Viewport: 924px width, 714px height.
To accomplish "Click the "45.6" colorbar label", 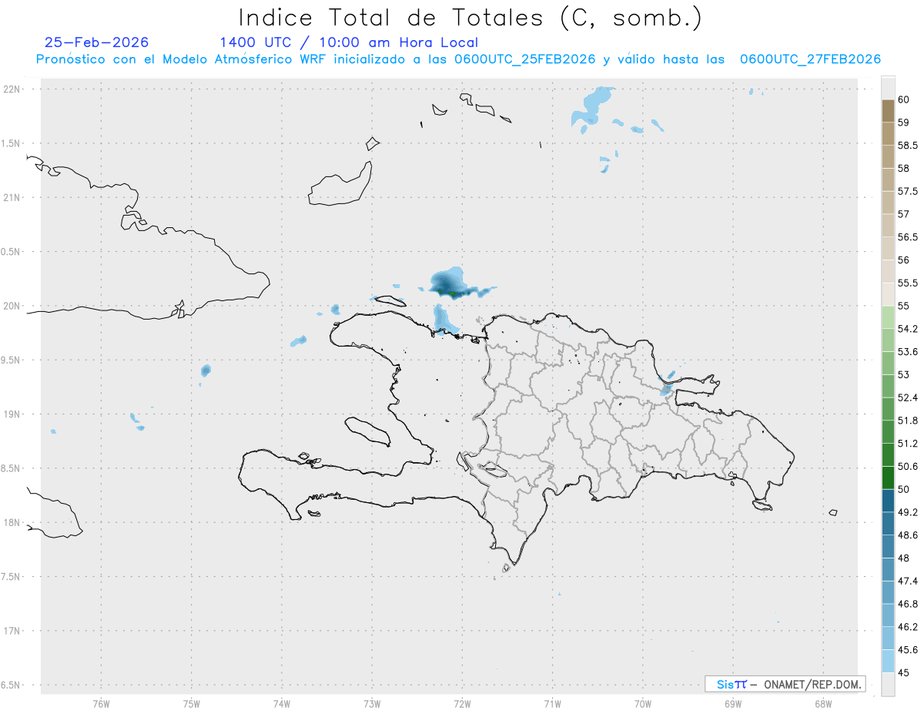I will coord(907,650).
